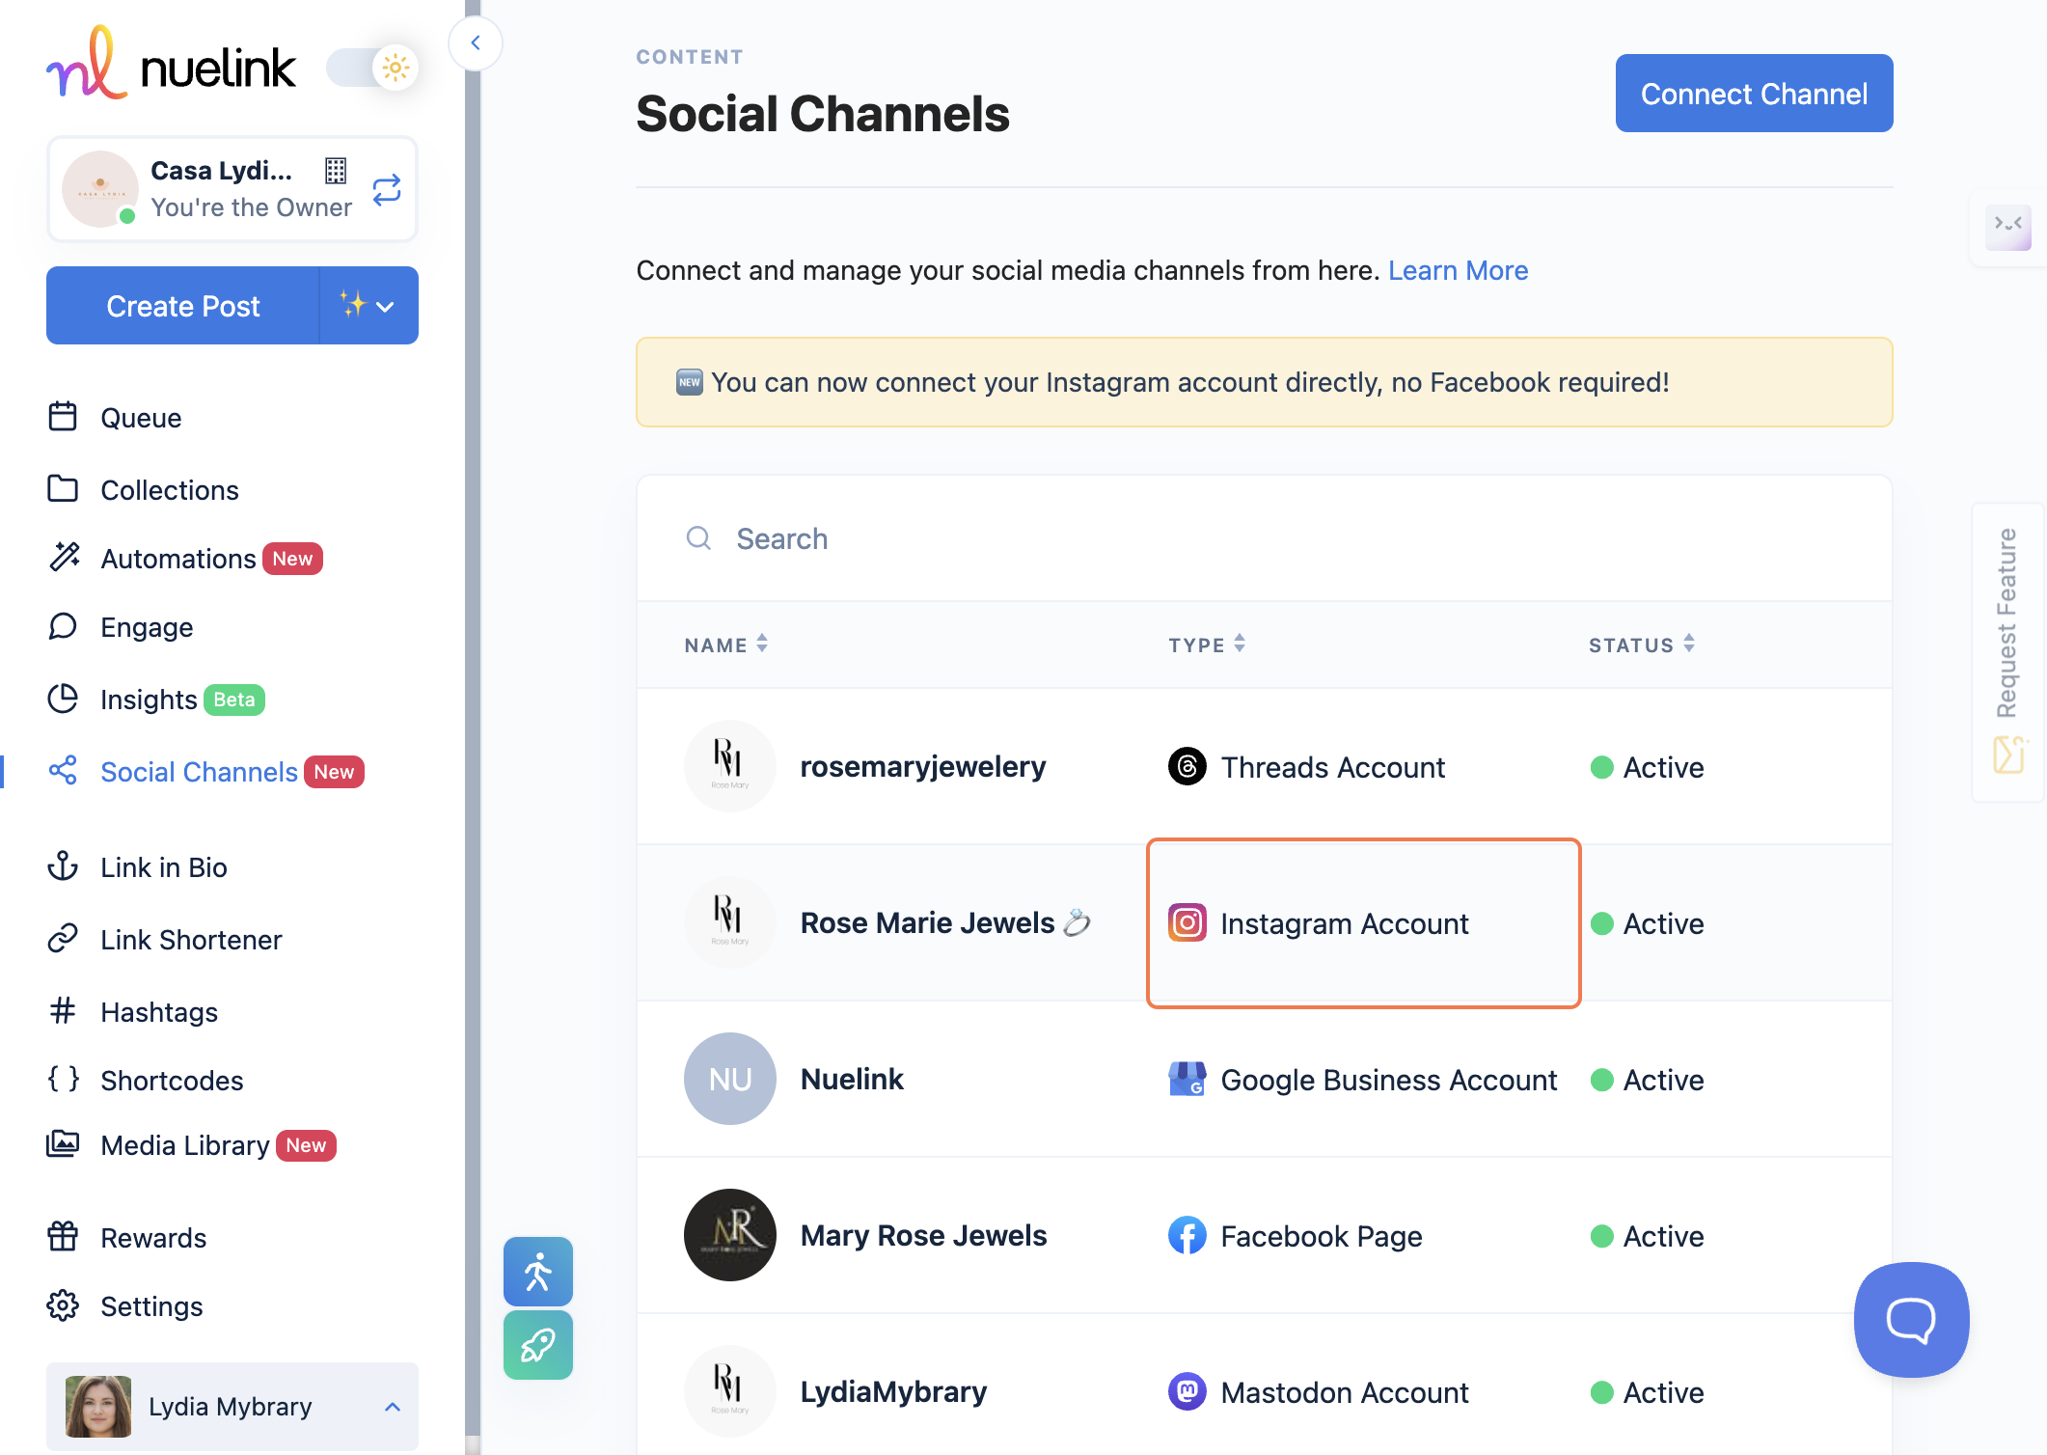Click the Queue calendar icon
This screenshot has width=2047, height=1455.
click(x=63, y=417)
